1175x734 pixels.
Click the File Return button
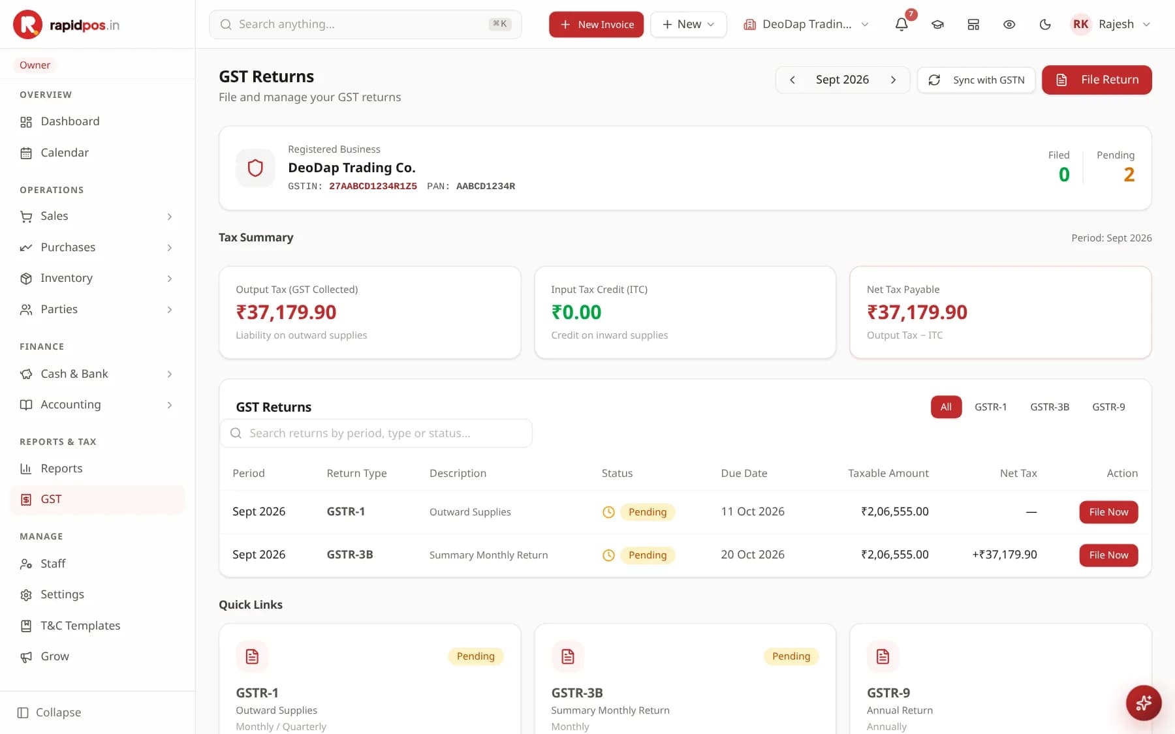pos(1097,80)
